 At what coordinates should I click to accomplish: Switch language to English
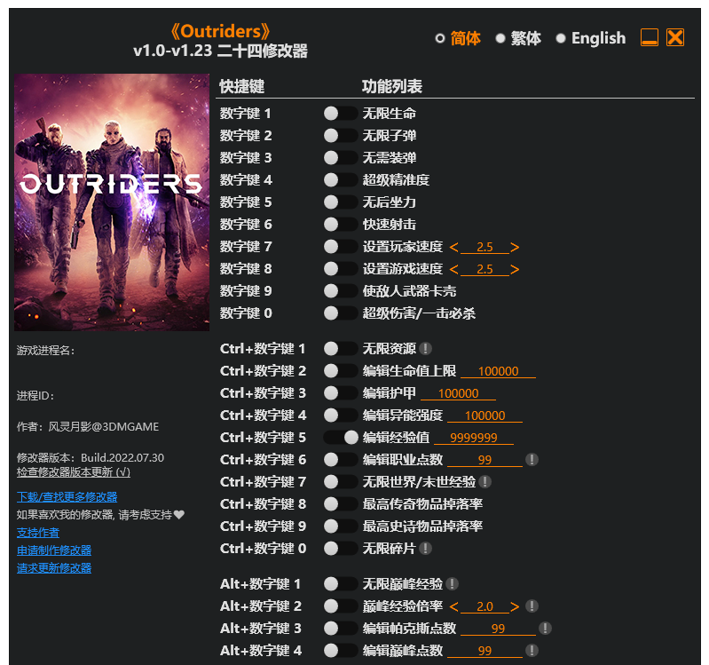click(x=591, y=38)
